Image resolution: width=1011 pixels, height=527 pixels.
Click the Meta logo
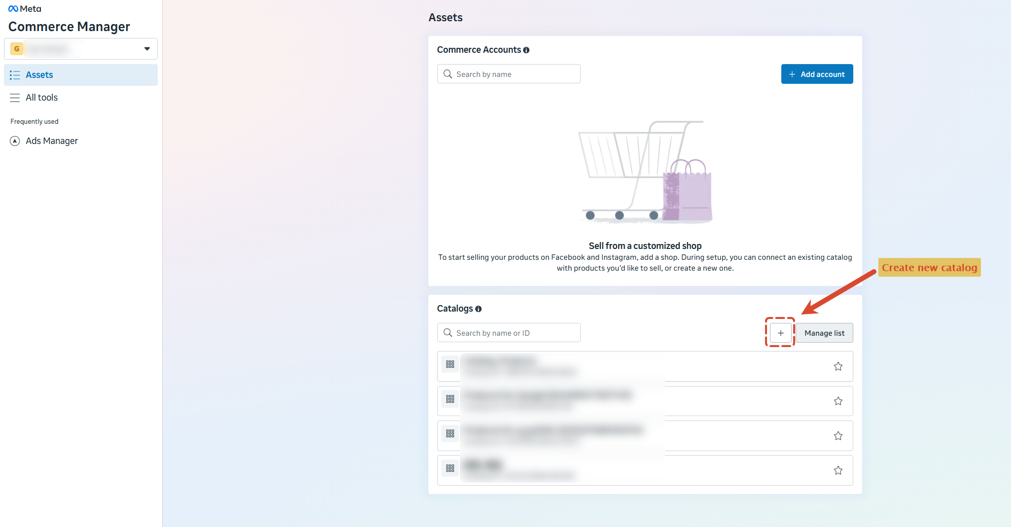[25, 9]
